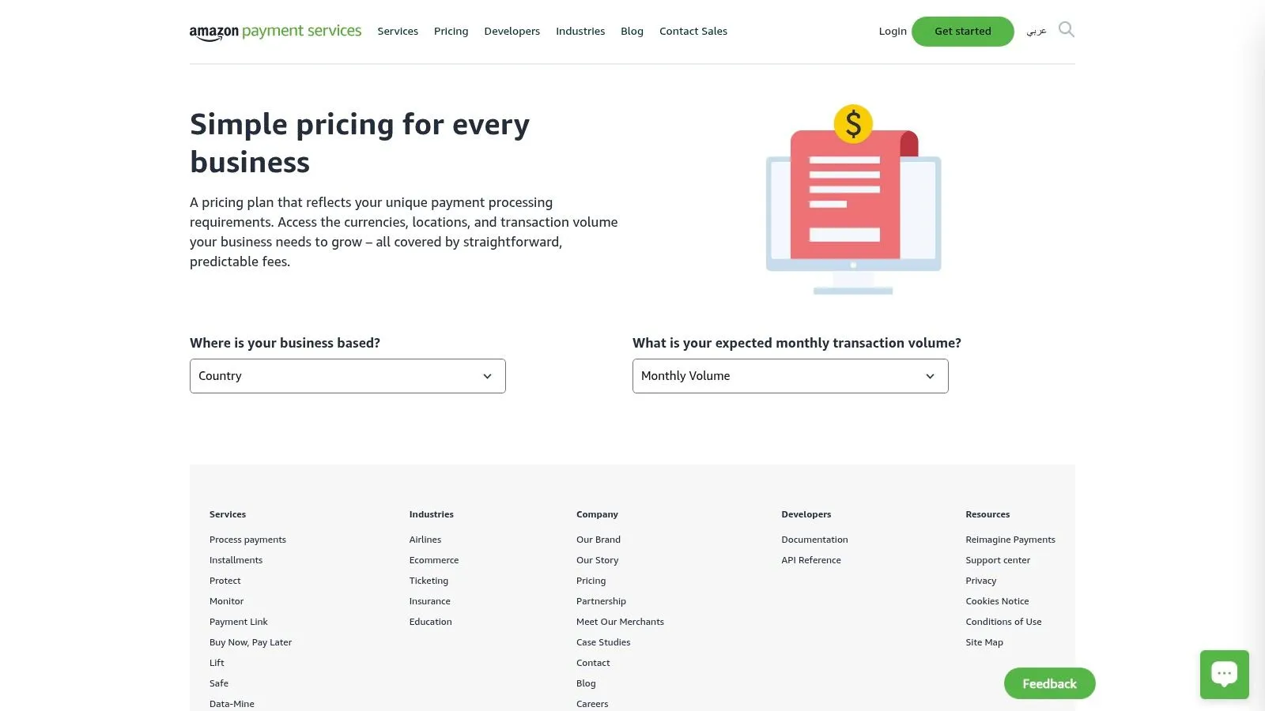
Task: Open the search magnifier icon
Action: (x=1067, y=30)
